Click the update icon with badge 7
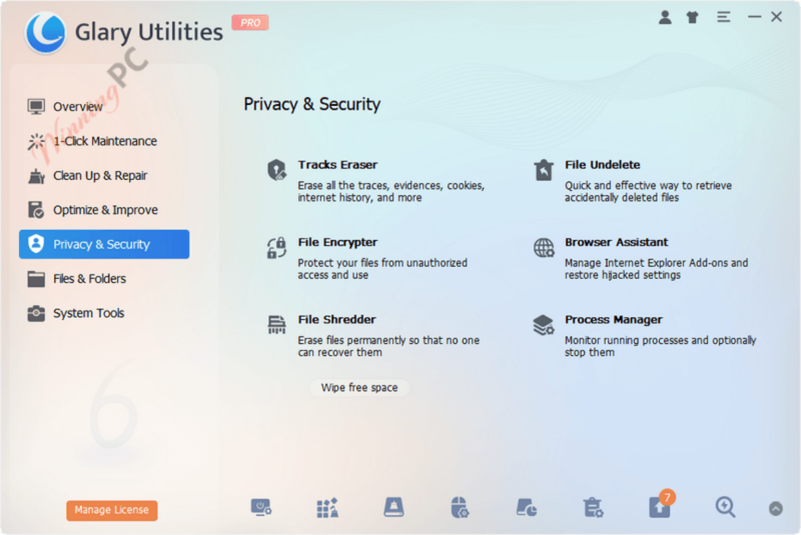This screenshot has height=535, width=801. (659, 507)
